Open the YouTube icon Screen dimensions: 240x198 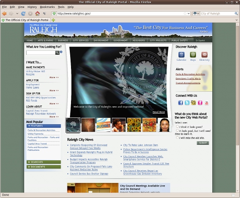tap(207, 103)
